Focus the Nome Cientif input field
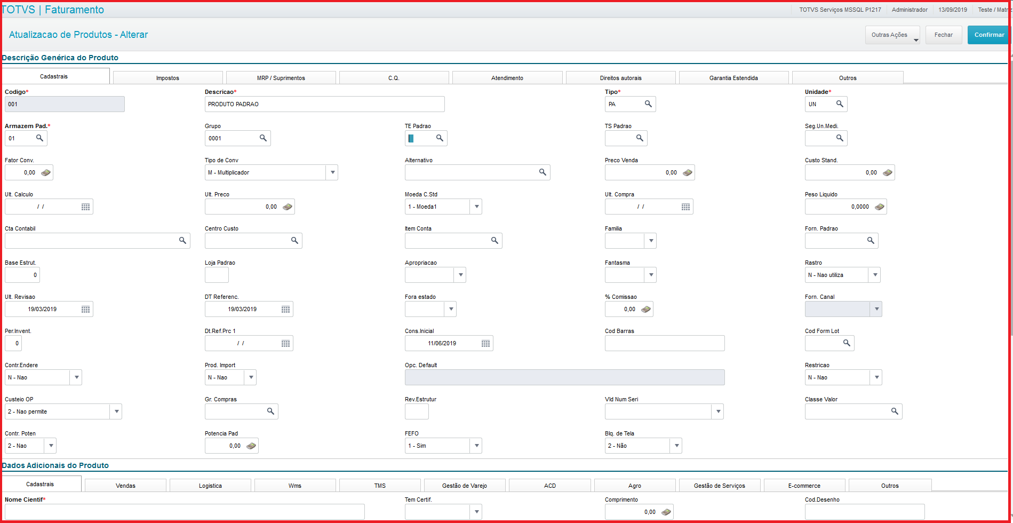This screenshot has width=1013, height=523. pos(185,512)
